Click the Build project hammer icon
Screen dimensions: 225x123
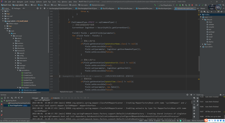click(155, 5)
